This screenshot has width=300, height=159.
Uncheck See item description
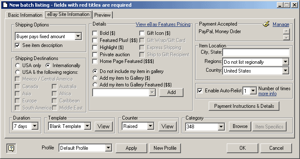pyautogui.click(x=18, y=45)
